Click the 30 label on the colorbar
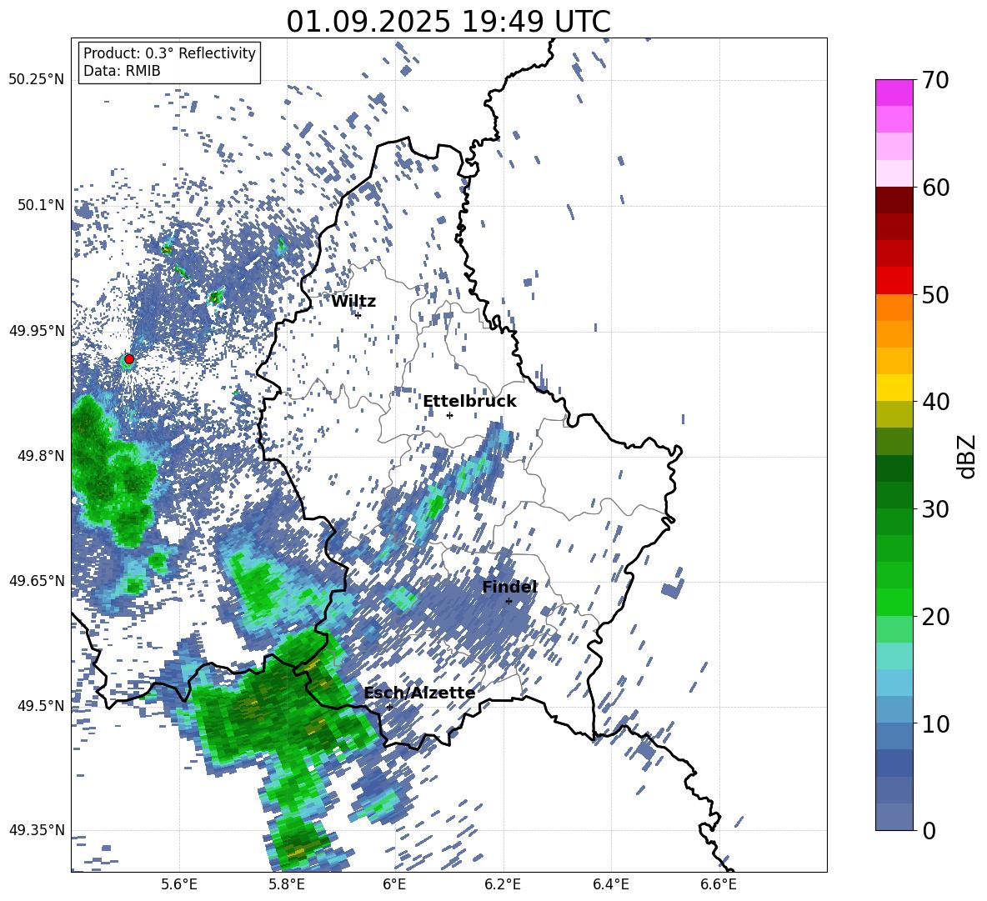 935,509
